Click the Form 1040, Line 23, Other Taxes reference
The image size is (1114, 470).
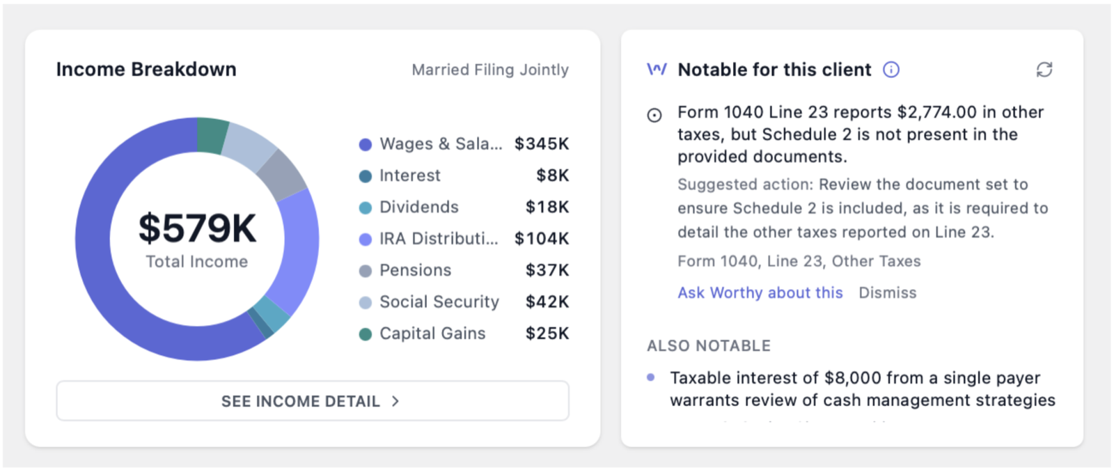[x=799, y=261]
